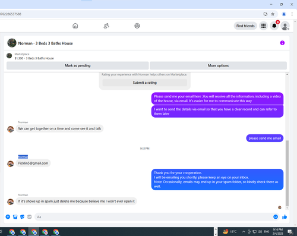The image size is (297, 236).
Task: Click the chat scrollbar thumb
Action: [x=287, y=174]
